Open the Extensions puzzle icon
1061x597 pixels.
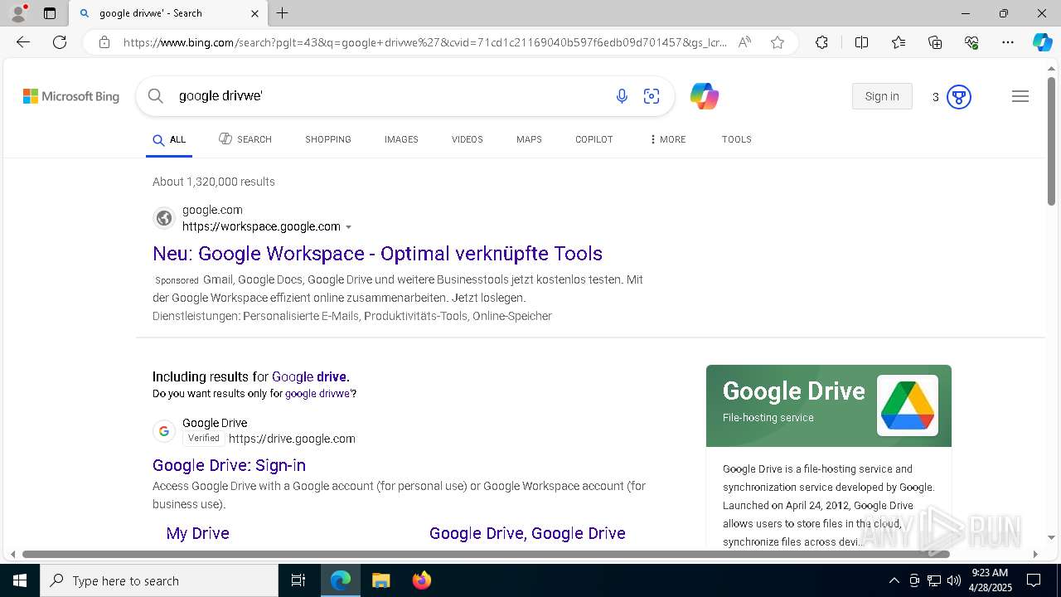(821, 42)
